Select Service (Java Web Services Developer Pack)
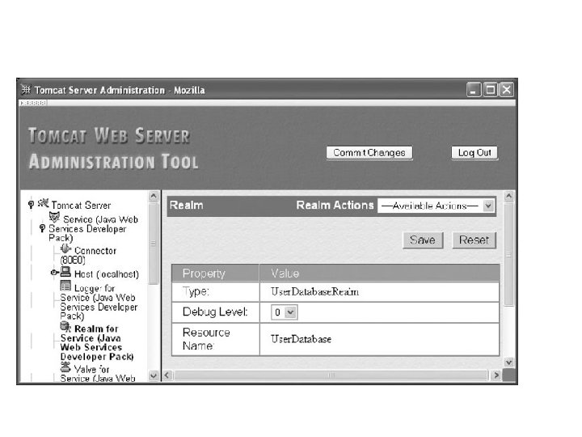The width and height of the screenshot is (582, 437). pos(94,228)
